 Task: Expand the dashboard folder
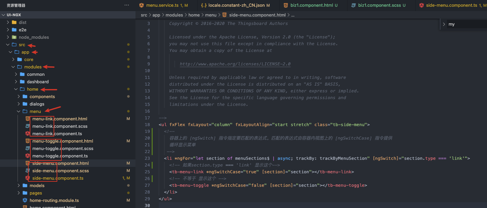click(x=16, y=82)
